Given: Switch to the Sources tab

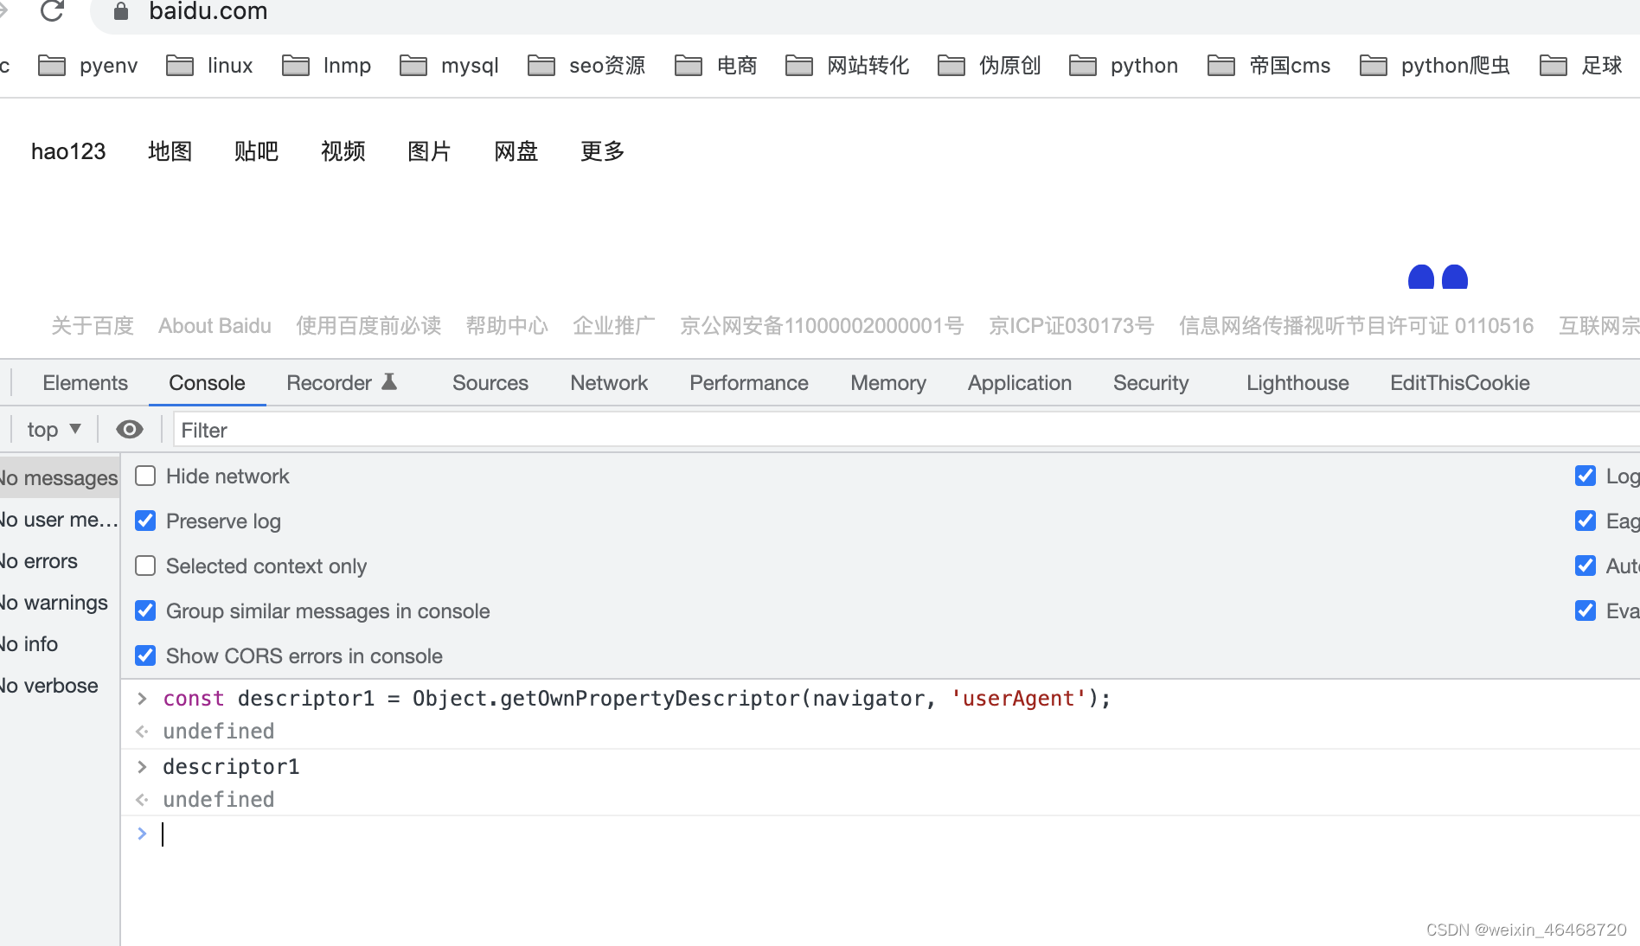Looking at the screenshot, I should pyautogui.click(x=490, y=383).
